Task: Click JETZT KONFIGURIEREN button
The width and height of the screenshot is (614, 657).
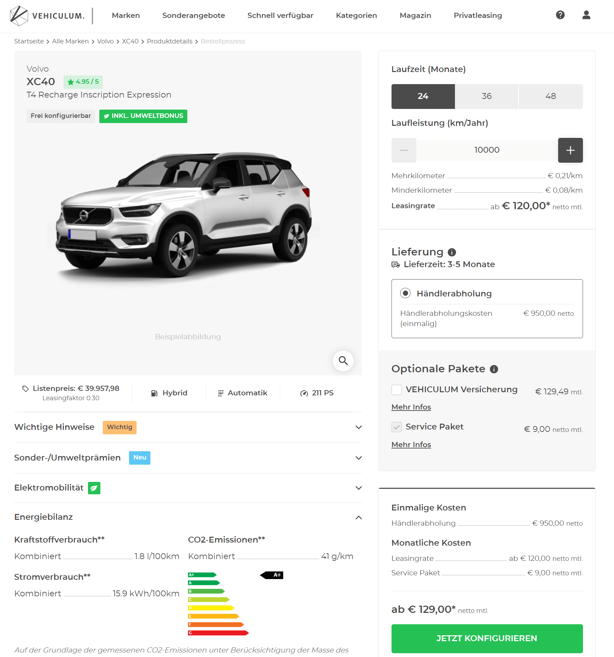Action: click(x=487, y=638)
